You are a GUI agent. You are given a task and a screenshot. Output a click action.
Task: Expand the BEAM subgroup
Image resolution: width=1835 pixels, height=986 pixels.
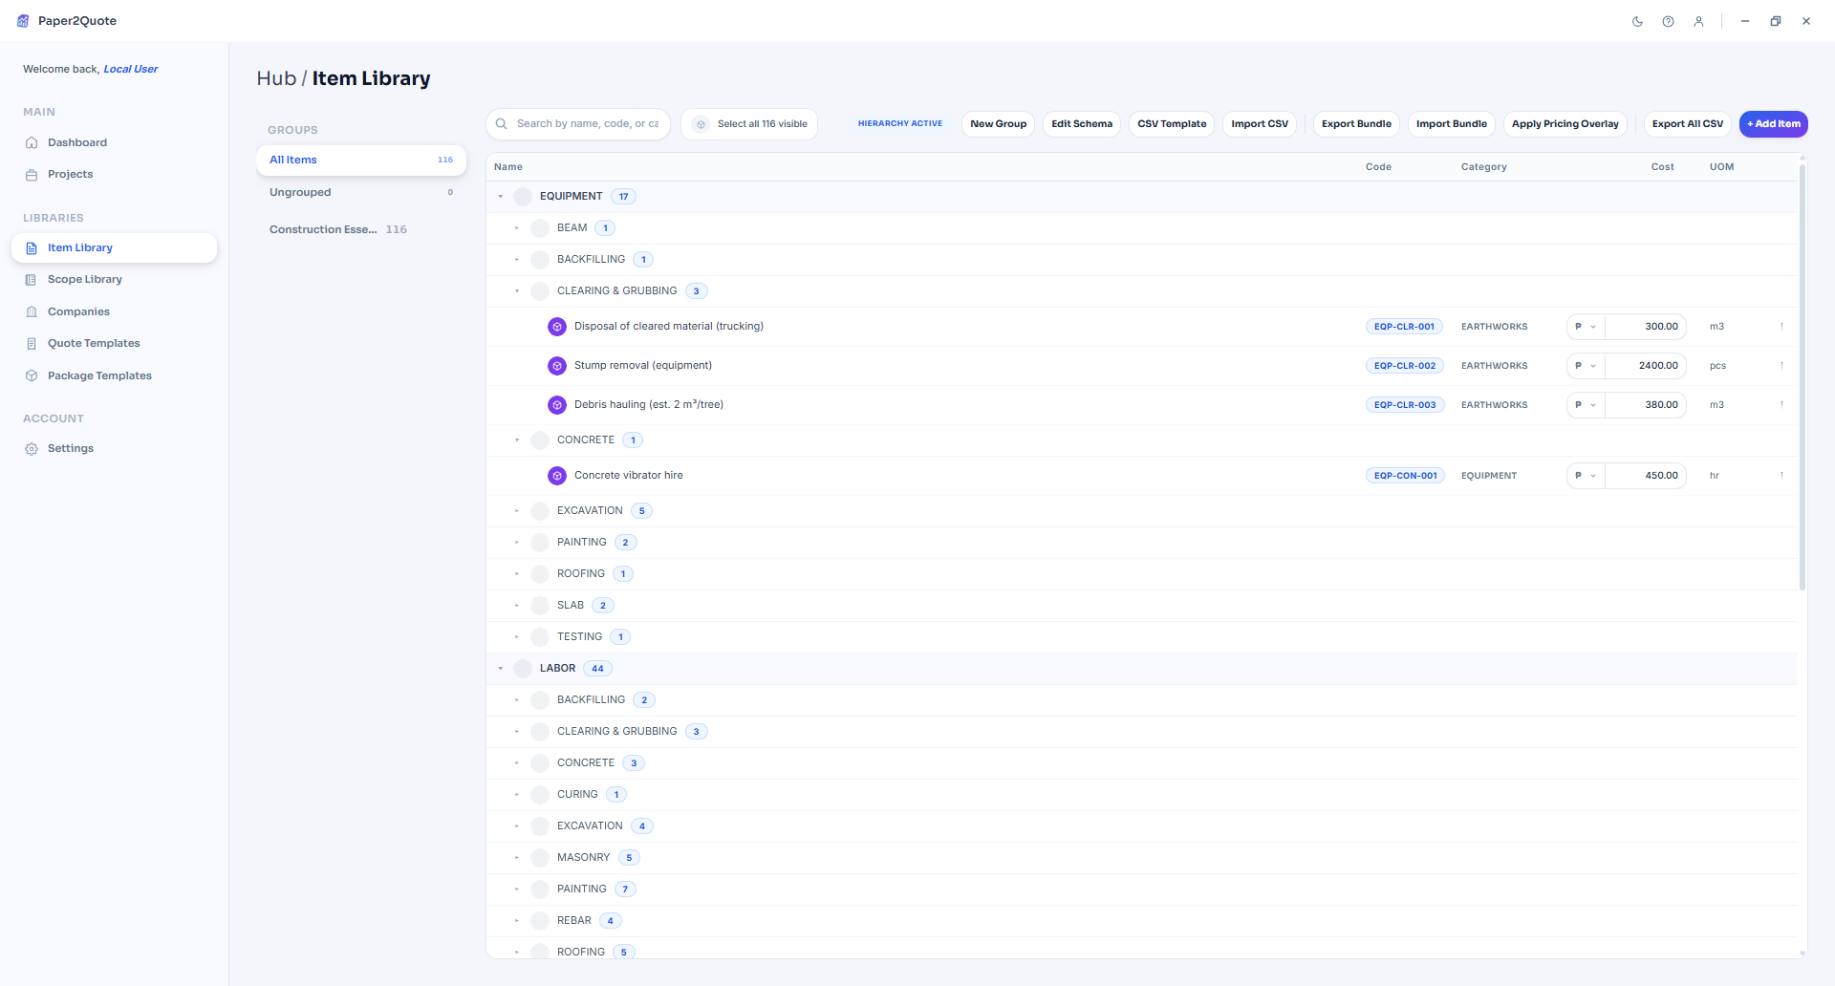pyautogui.click(x=517, y=228)
